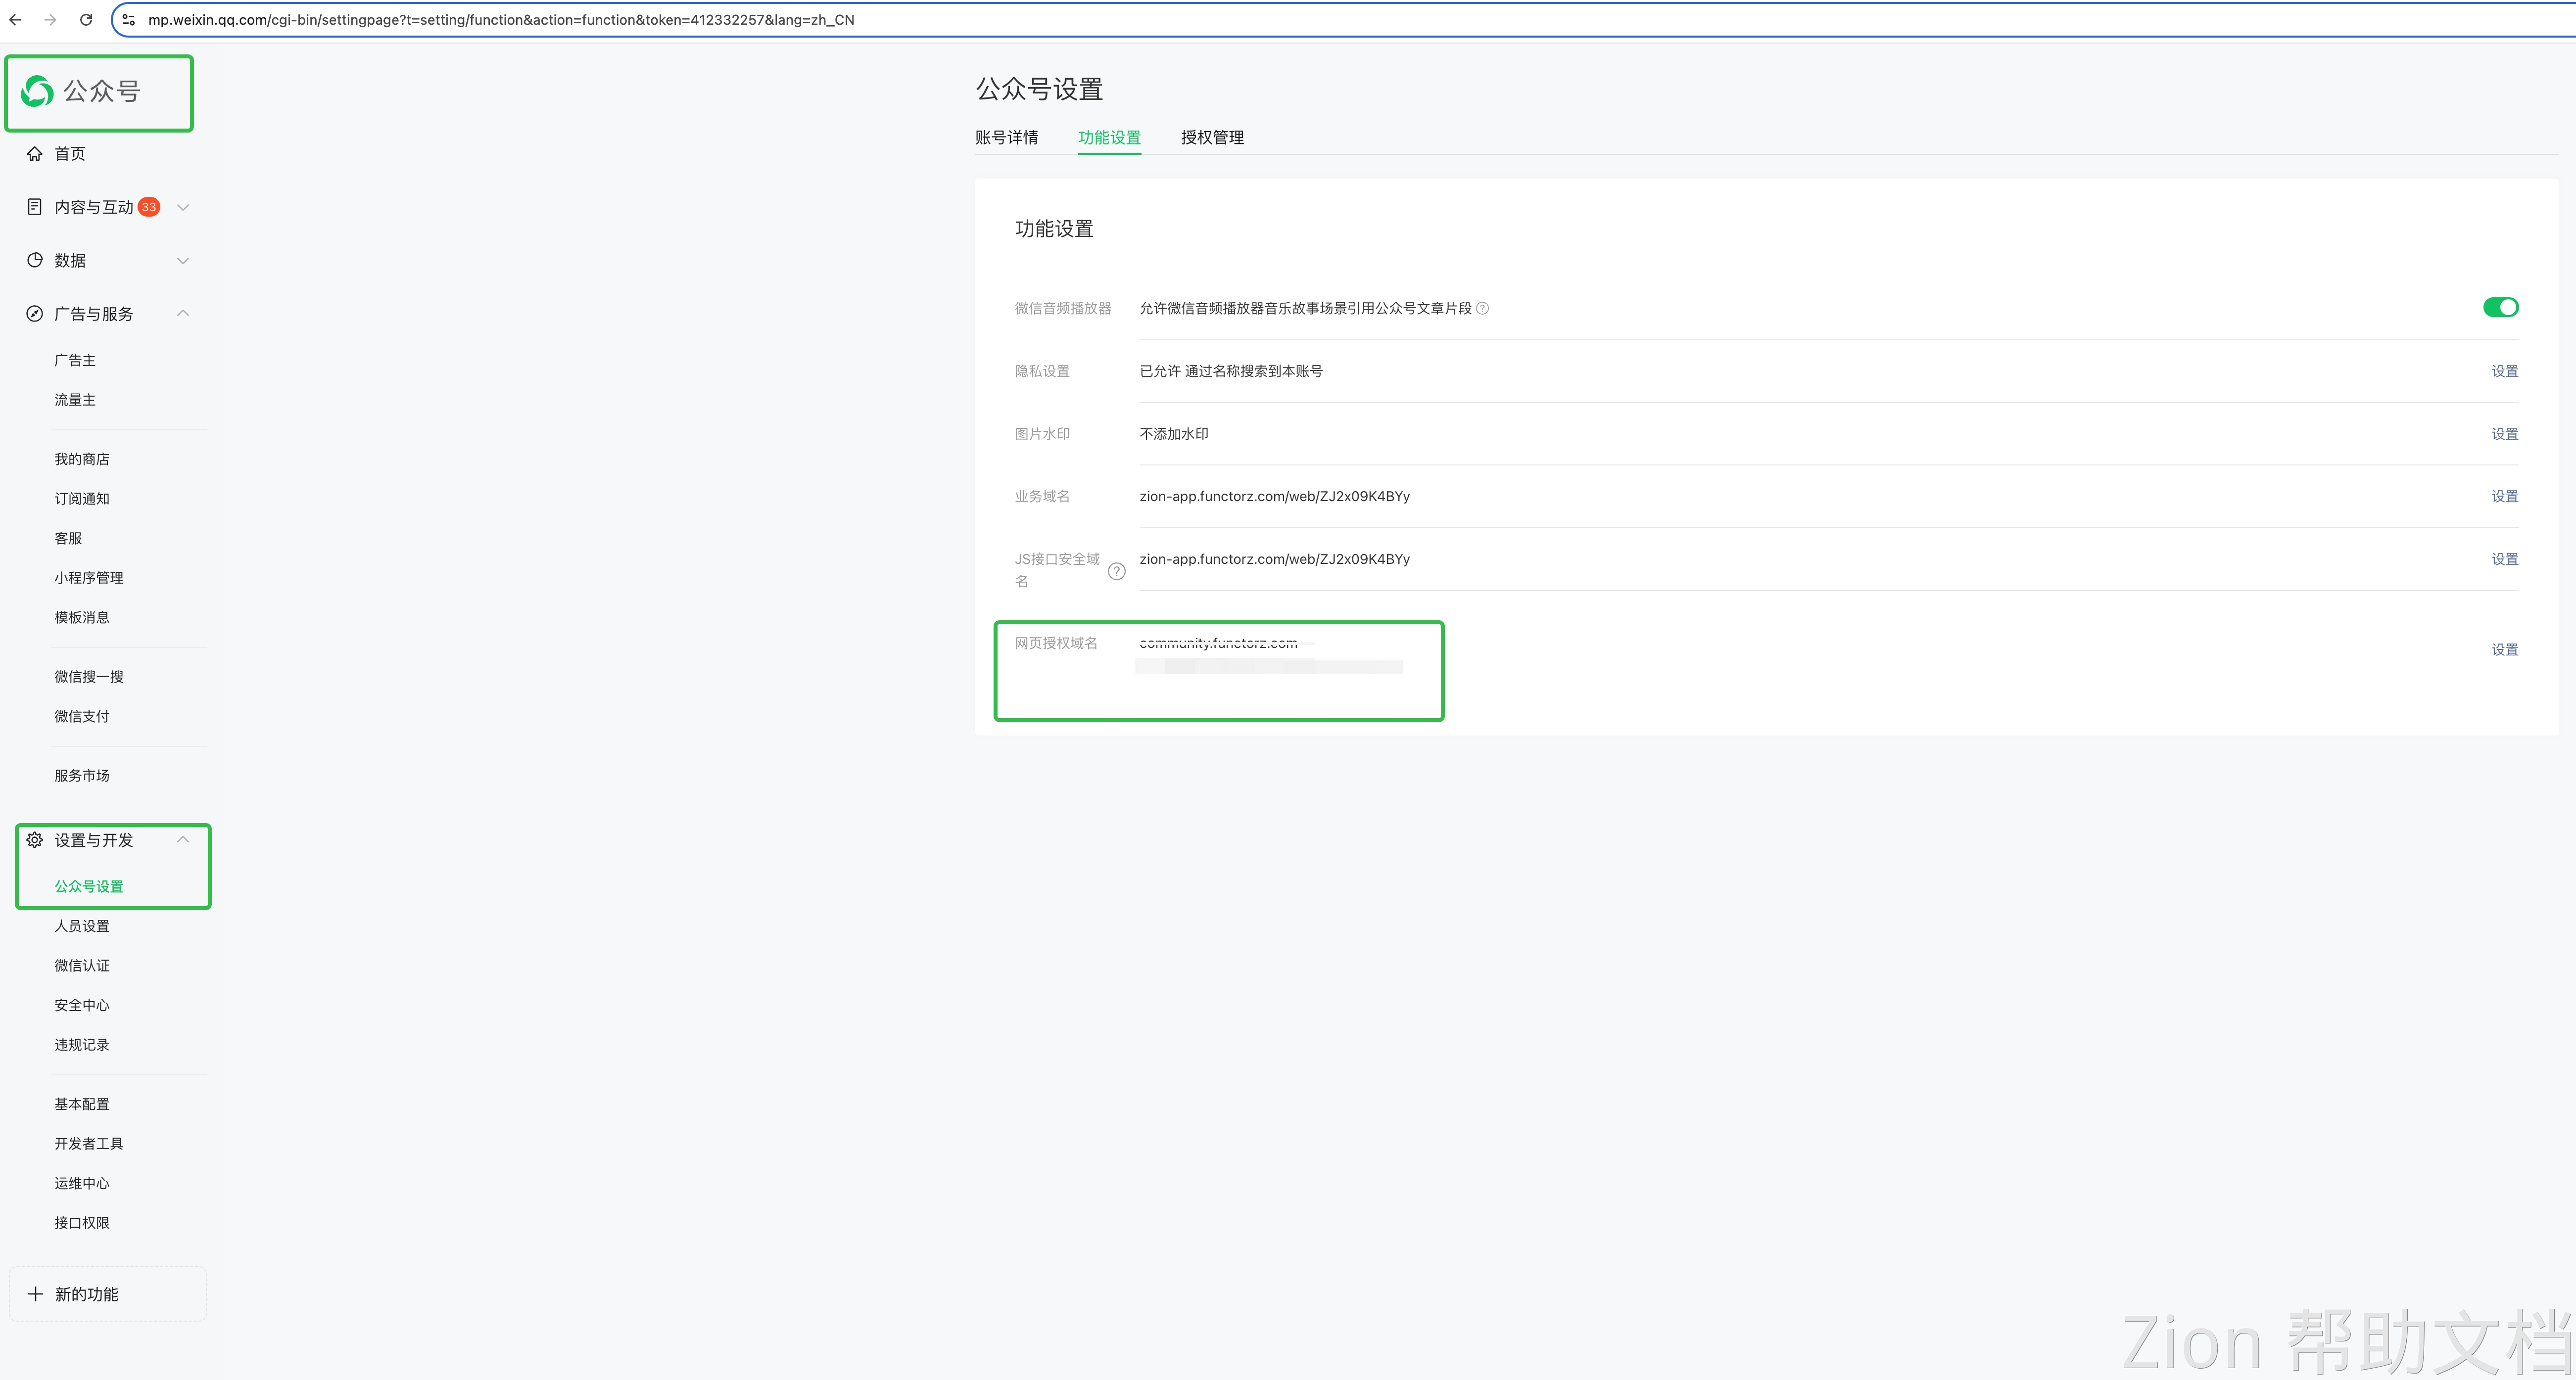Image resolution: width=2576 pixels, height=1380 pixels.
Task: Open 流量主 menu item
Action: click(x=75, y=400)
